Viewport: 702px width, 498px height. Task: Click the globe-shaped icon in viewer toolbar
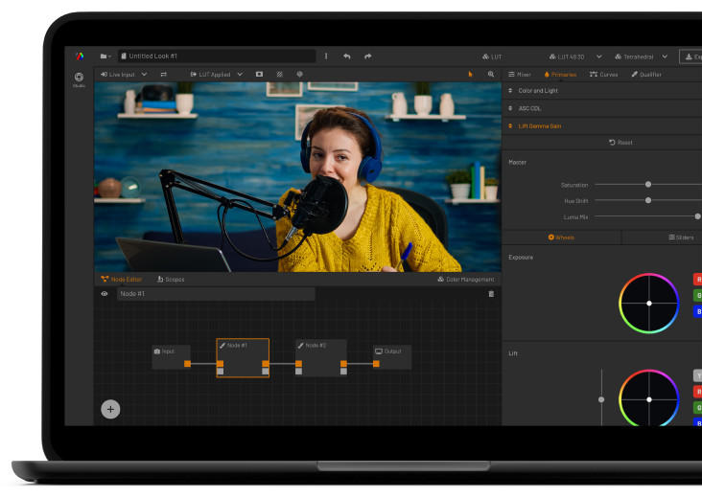click(299, 74)
